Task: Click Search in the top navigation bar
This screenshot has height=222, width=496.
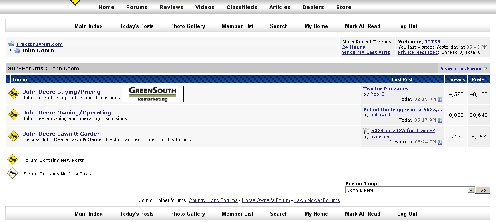Action: coord(279,26)
